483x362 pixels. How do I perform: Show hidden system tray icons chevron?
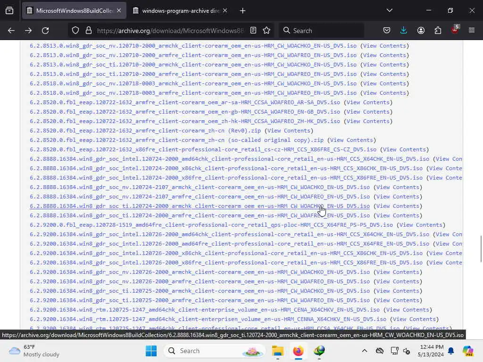365,351
